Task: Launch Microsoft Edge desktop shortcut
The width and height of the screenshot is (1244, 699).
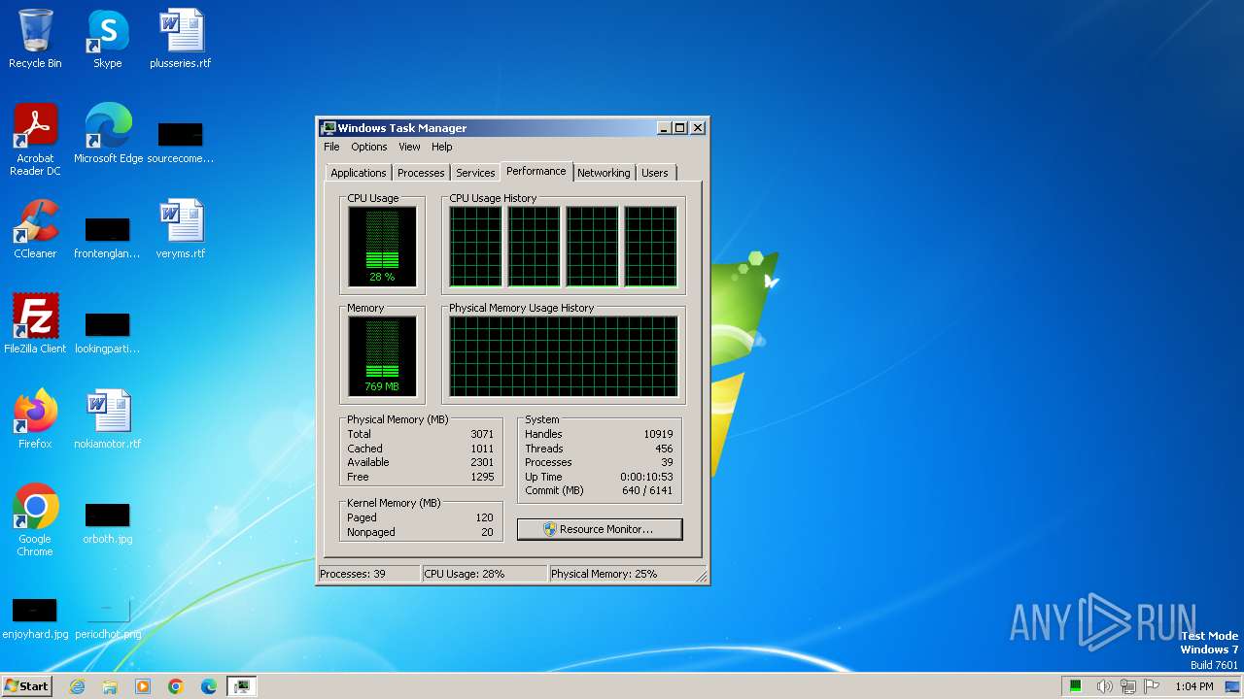Action: [x=108, y=134]
